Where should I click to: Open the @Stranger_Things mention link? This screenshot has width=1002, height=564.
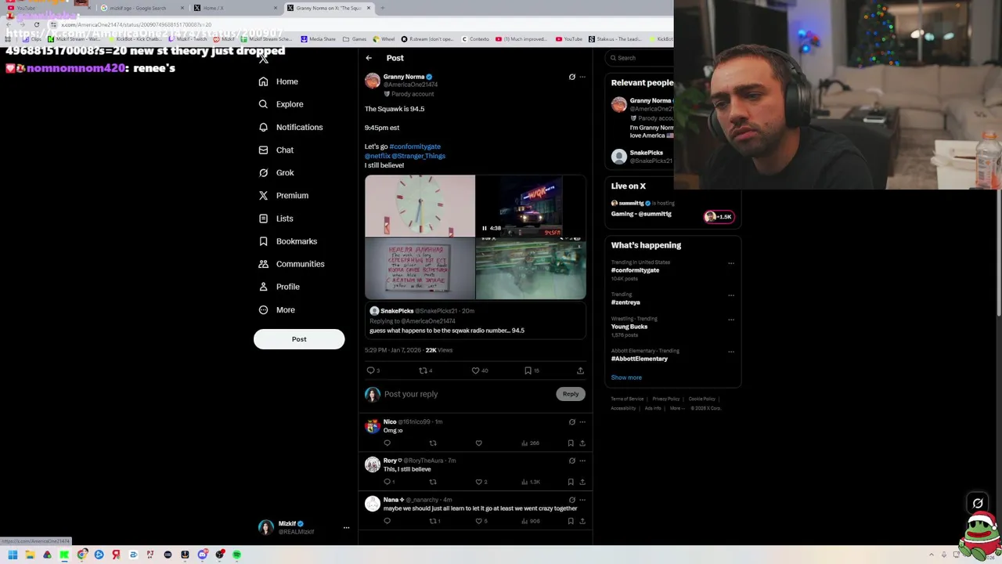click(x=419, y=156)
